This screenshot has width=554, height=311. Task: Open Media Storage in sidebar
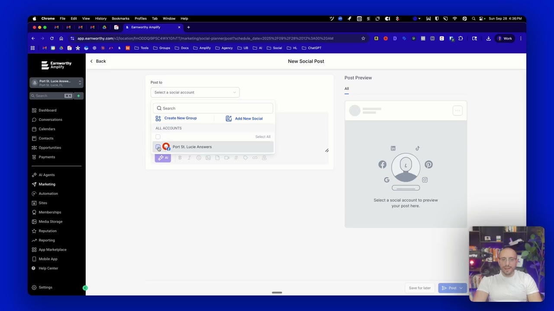(x=50, y=222)
